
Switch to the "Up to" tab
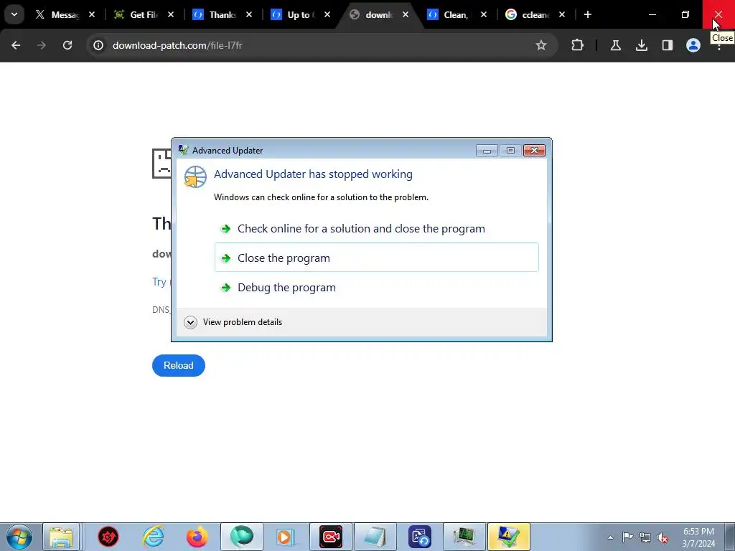coord(295,15)
